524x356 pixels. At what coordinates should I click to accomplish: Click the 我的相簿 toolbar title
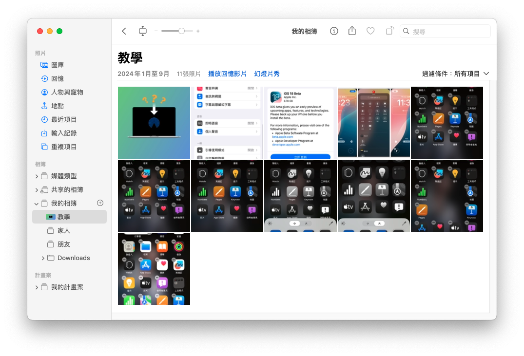coord(304,31)
